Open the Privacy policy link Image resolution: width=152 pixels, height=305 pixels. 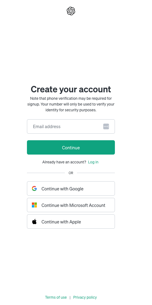(x=85, y=297)
